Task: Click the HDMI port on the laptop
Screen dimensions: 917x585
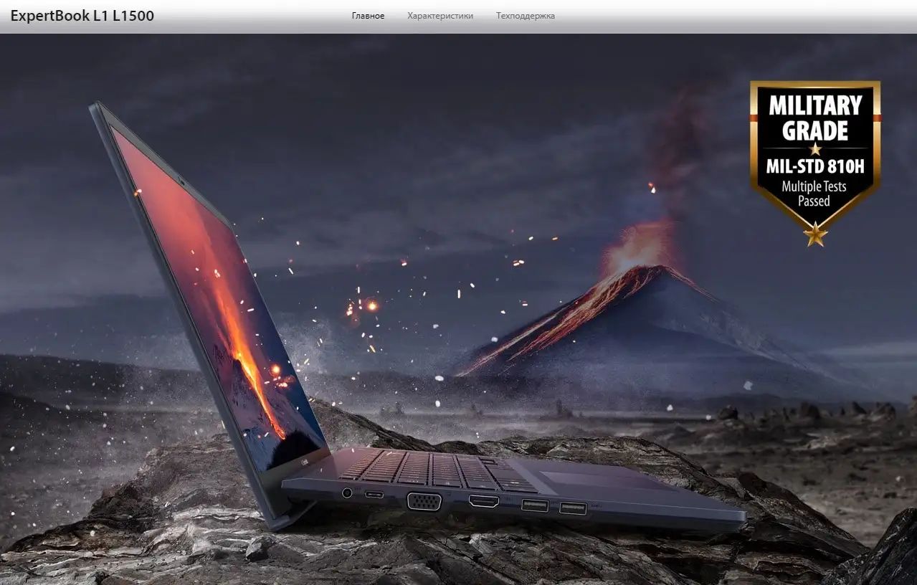Action: click(x=484, y=501)
